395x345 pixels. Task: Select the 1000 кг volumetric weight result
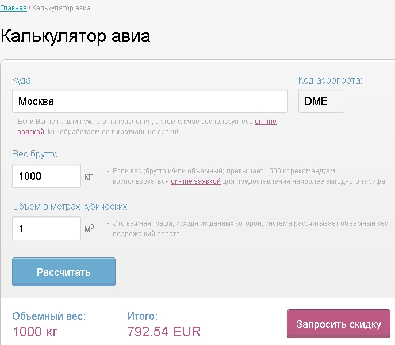coord(35,331)
